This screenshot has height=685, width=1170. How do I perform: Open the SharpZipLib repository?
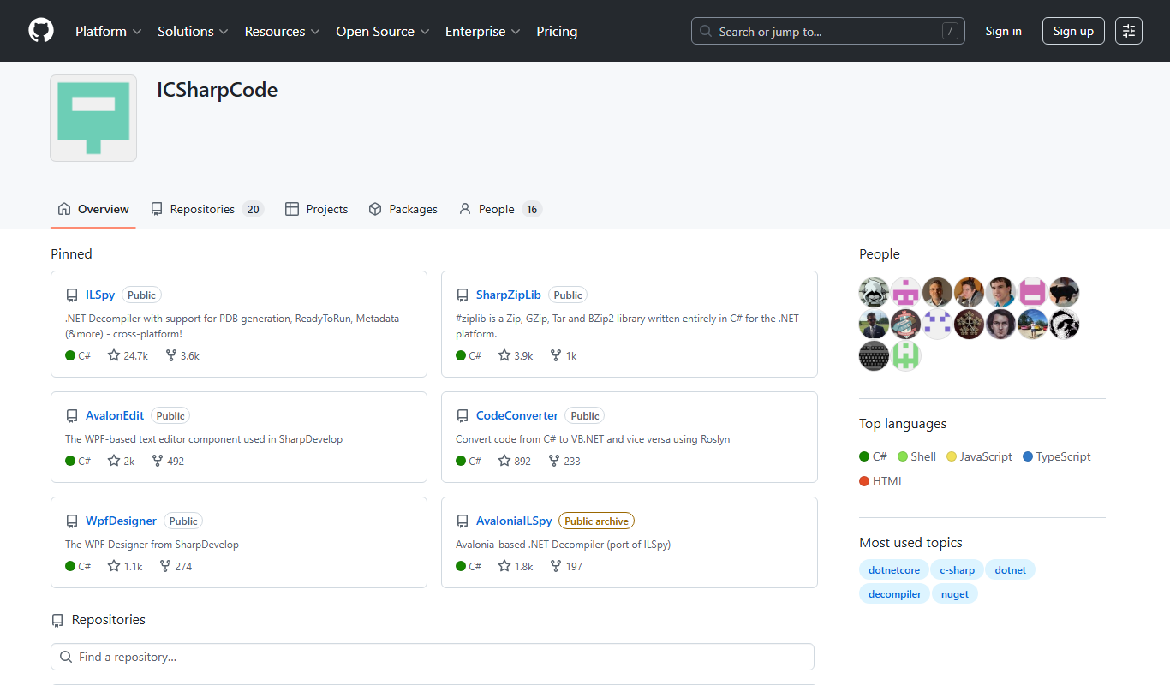[509, 295]
